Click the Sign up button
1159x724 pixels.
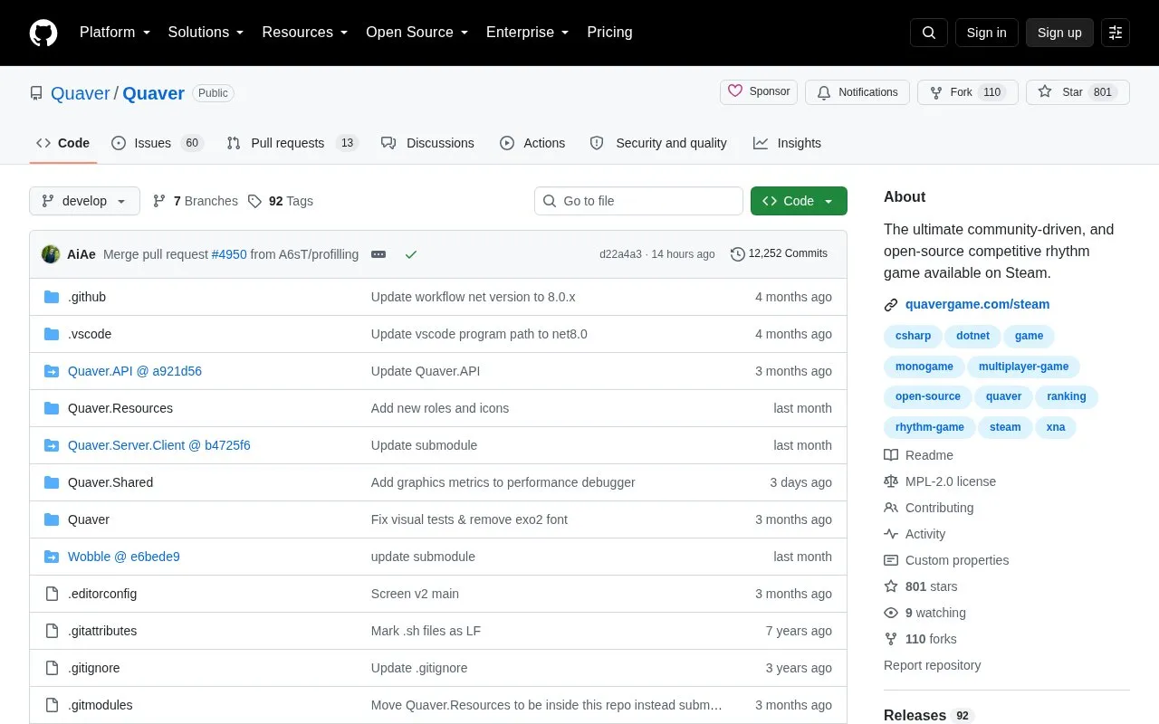click(x=1059, y=33)
